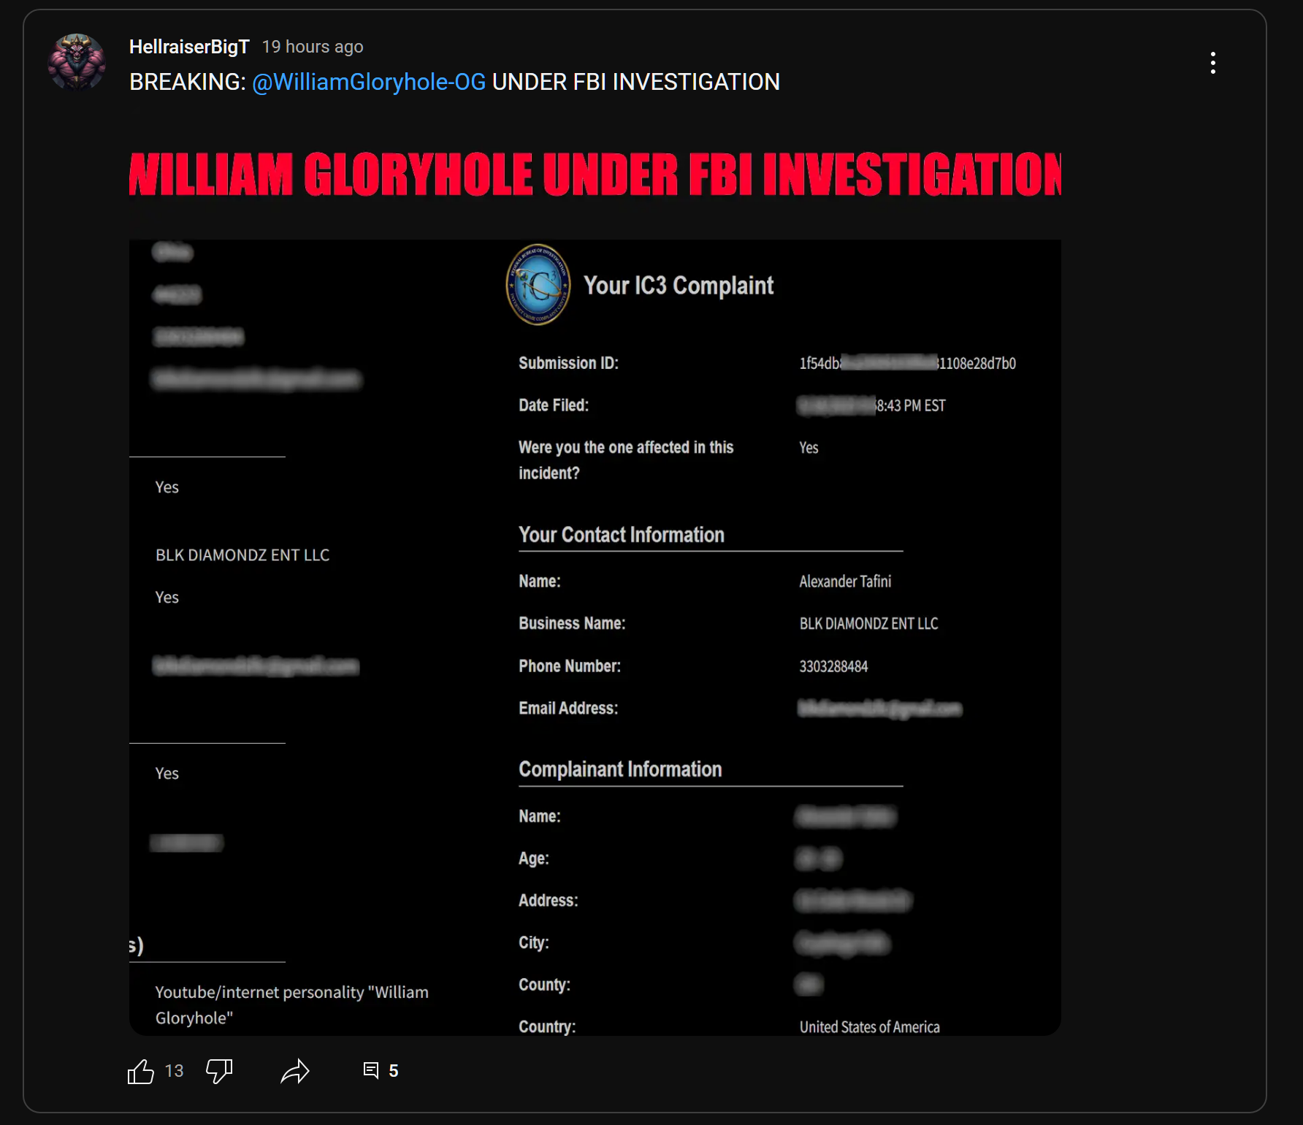Open the post's three-dot options menu
This screenshot has width=1303, height=1125.
coord(1212,63)
